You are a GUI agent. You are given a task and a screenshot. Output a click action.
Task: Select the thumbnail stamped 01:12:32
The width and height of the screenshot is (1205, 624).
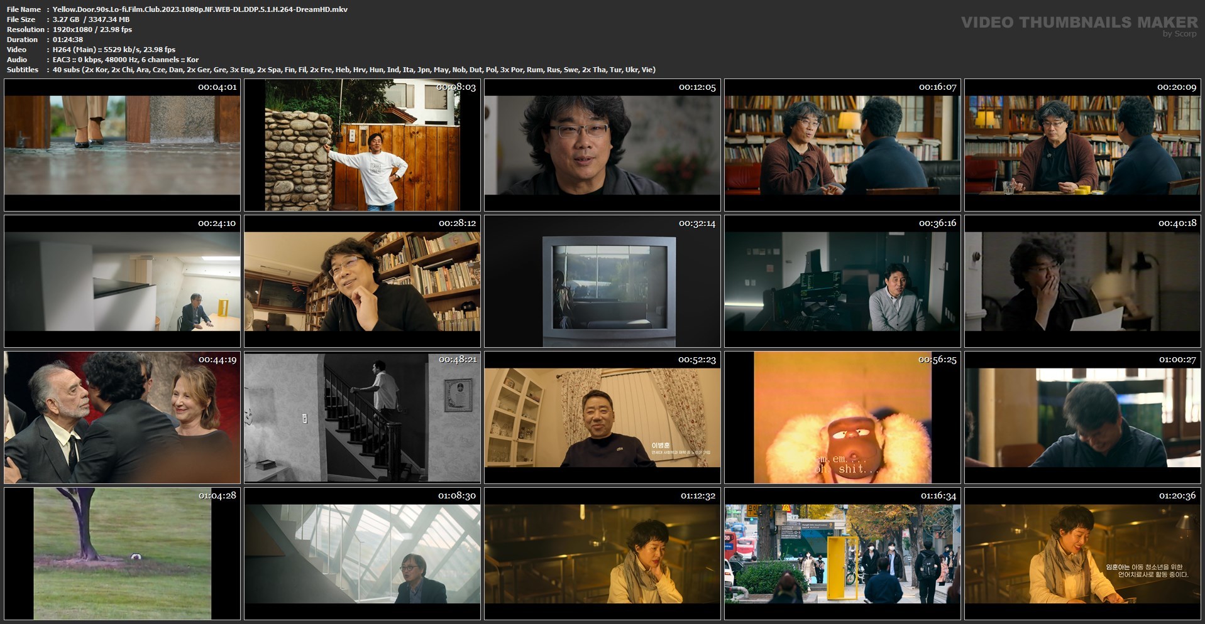tap(602, 554)
